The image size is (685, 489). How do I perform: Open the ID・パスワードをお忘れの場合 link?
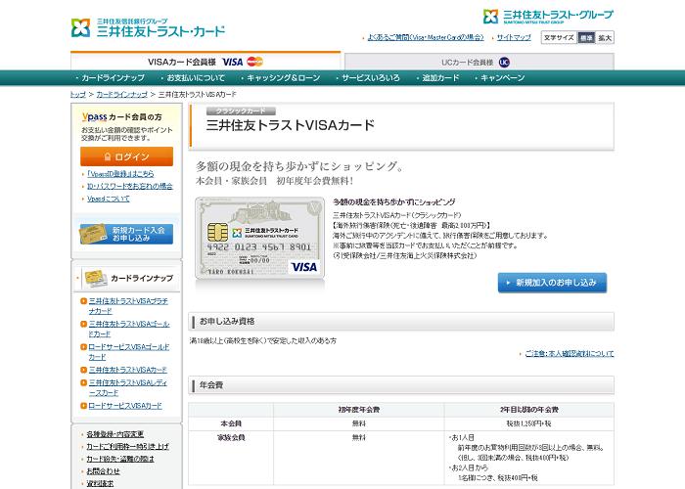click(130, 186)
